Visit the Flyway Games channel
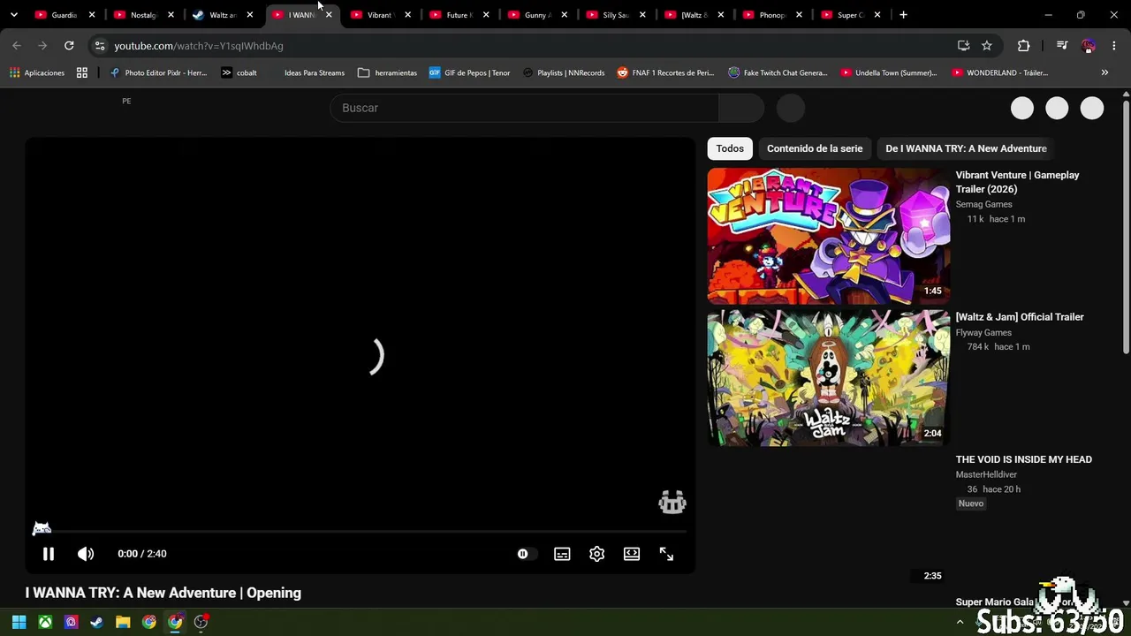Viewport: 1131px width, 636px height. (983, 333)
